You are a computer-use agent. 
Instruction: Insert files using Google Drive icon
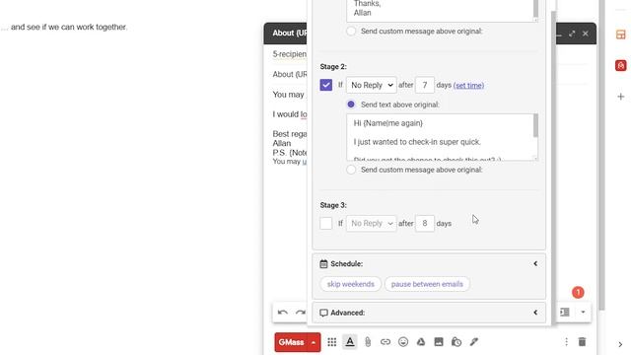point(421,342)
